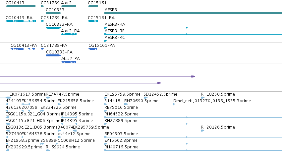
Task: Click the IP14395.5prime EST label
Action: (x=77, y=114)
